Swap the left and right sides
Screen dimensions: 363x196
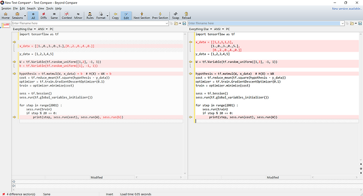(175, 16)
